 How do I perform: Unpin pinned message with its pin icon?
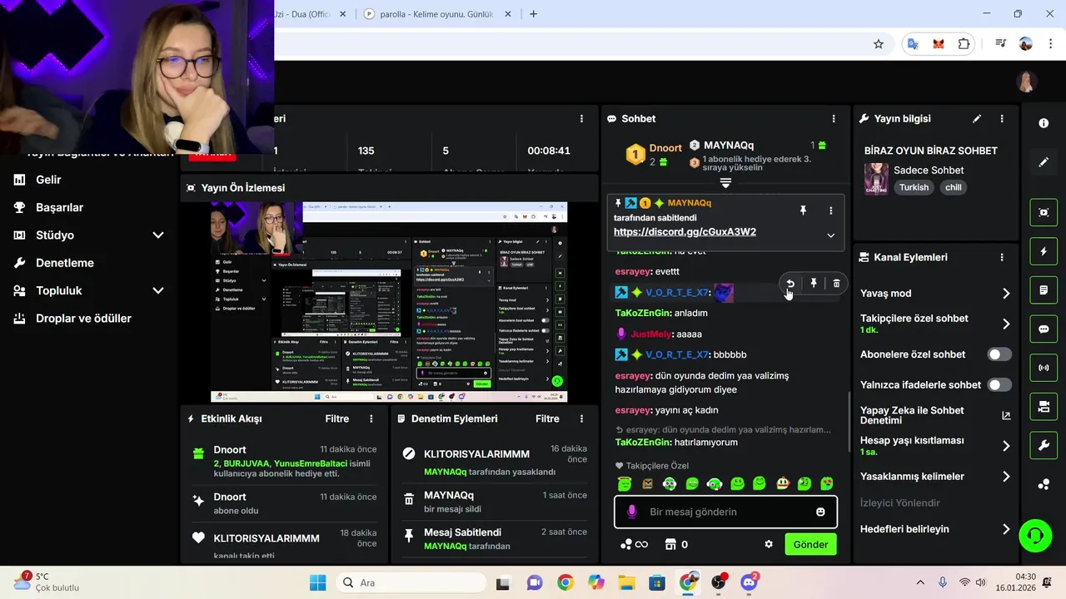coord(803,211)
